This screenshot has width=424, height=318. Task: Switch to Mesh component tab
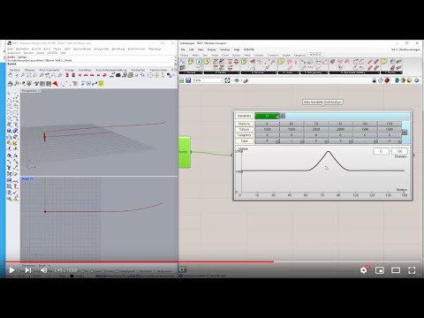[x=247, y=55]
